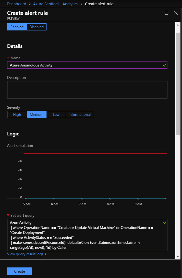Click green checkmark in alert query box
182x278 pixels.
tap(164, 223)
